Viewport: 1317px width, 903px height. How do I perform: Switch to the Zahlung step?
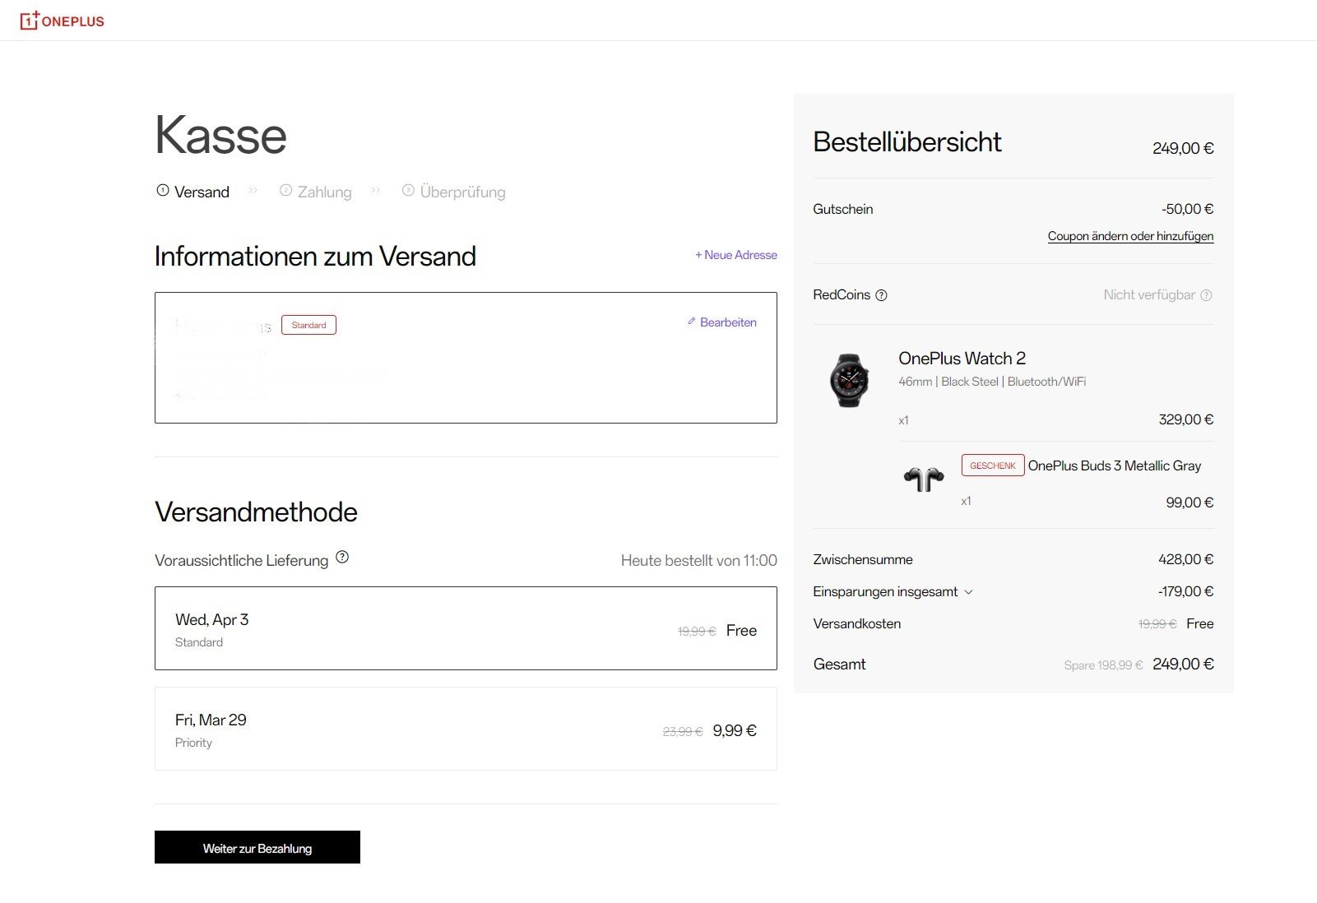pyautogui.click(x=324, y=192)
